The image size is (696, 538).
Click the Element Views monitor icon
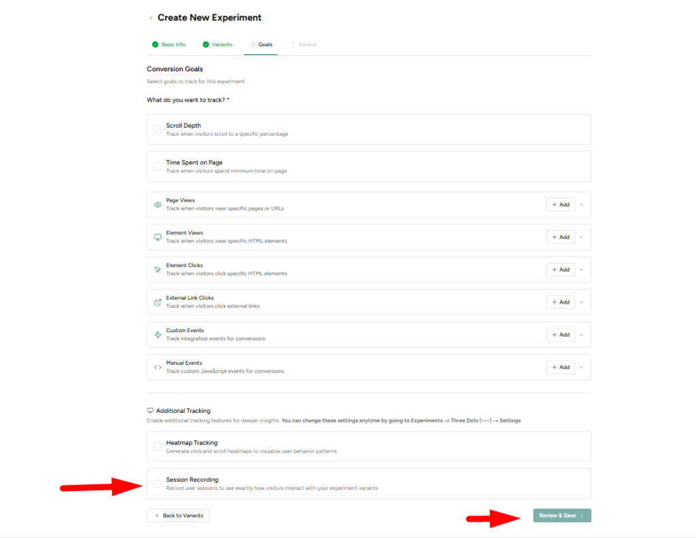point(156,236)
